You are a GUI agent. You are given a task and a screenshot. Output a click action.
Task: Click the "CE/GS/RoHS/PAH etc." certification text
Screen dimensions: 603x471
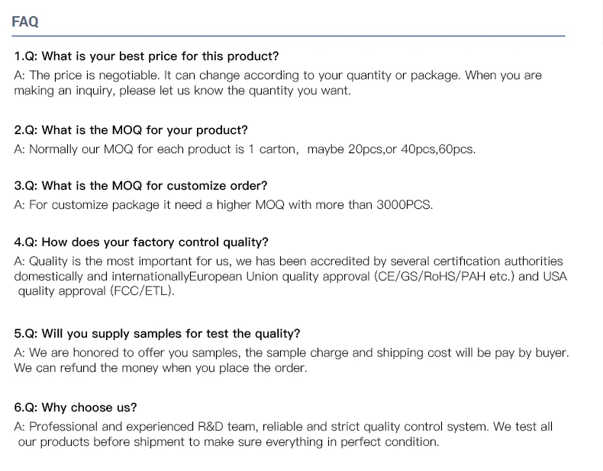[x=445, y=277]
